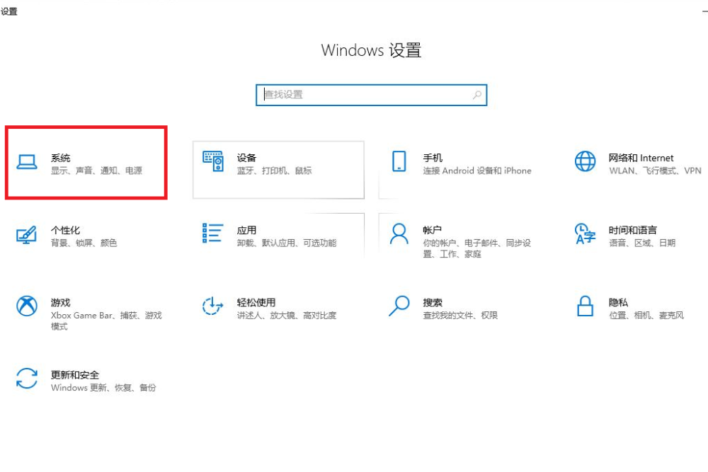Click the description 蓝牙、打印机、鼠标

275,171
